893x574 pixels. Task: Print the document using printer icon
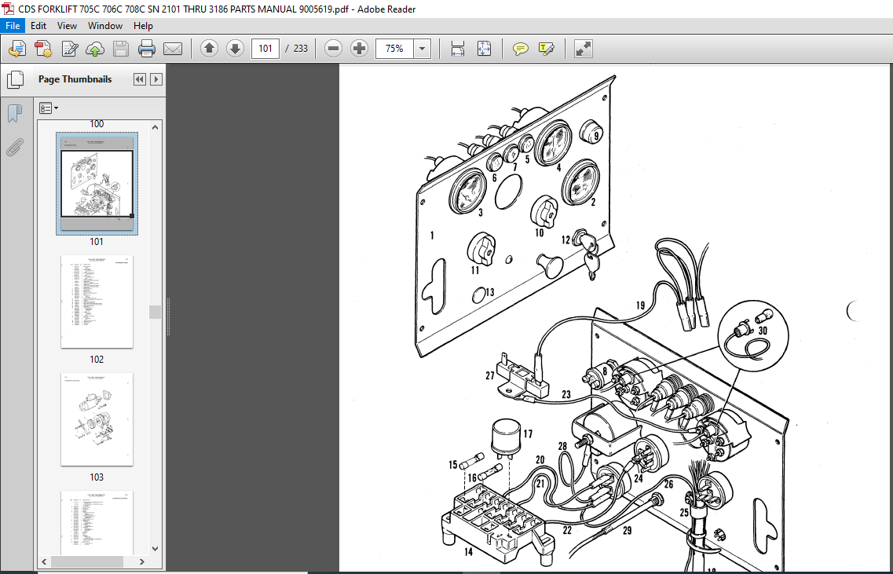(146, 49)
